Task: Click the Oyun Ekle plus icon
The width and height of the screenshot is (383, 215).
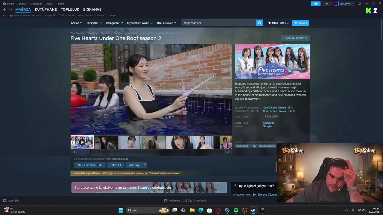Action: pos(4,201)
